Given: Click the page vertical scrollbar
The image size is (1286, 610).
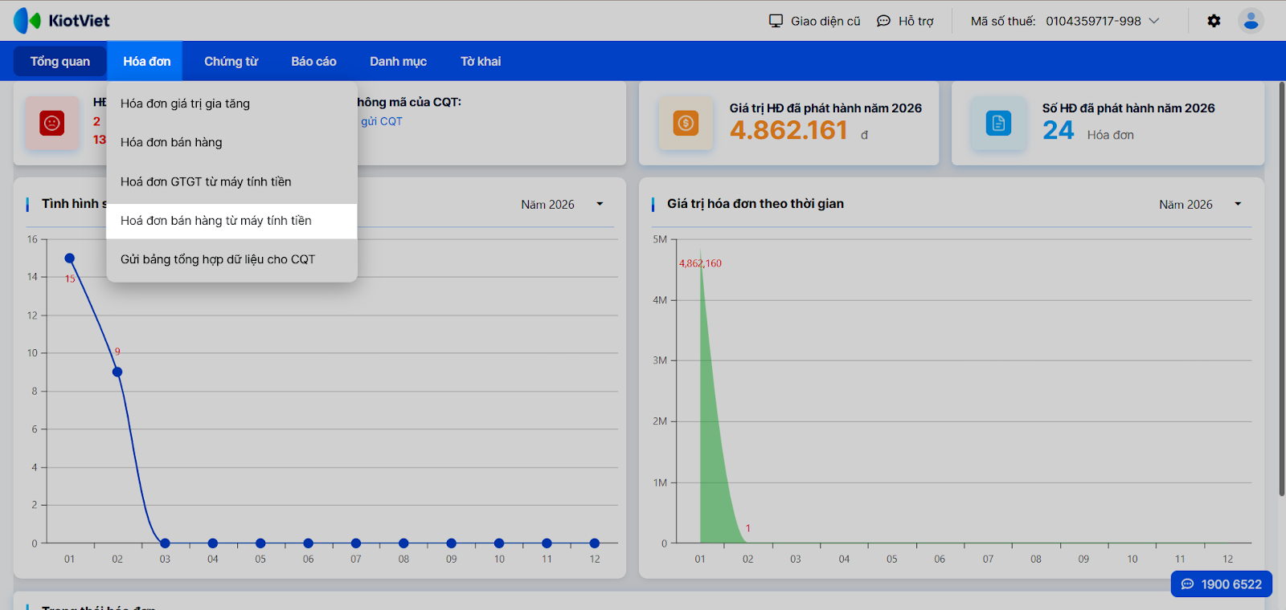Looking at the screenshot, I should (1281, 289).
